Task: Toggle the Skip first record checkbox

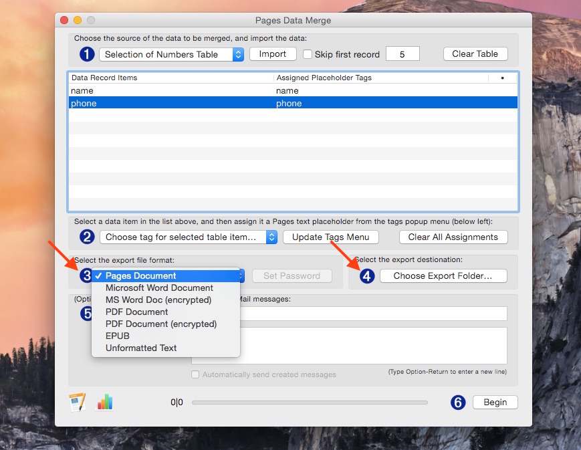Action: pos(308,54)
